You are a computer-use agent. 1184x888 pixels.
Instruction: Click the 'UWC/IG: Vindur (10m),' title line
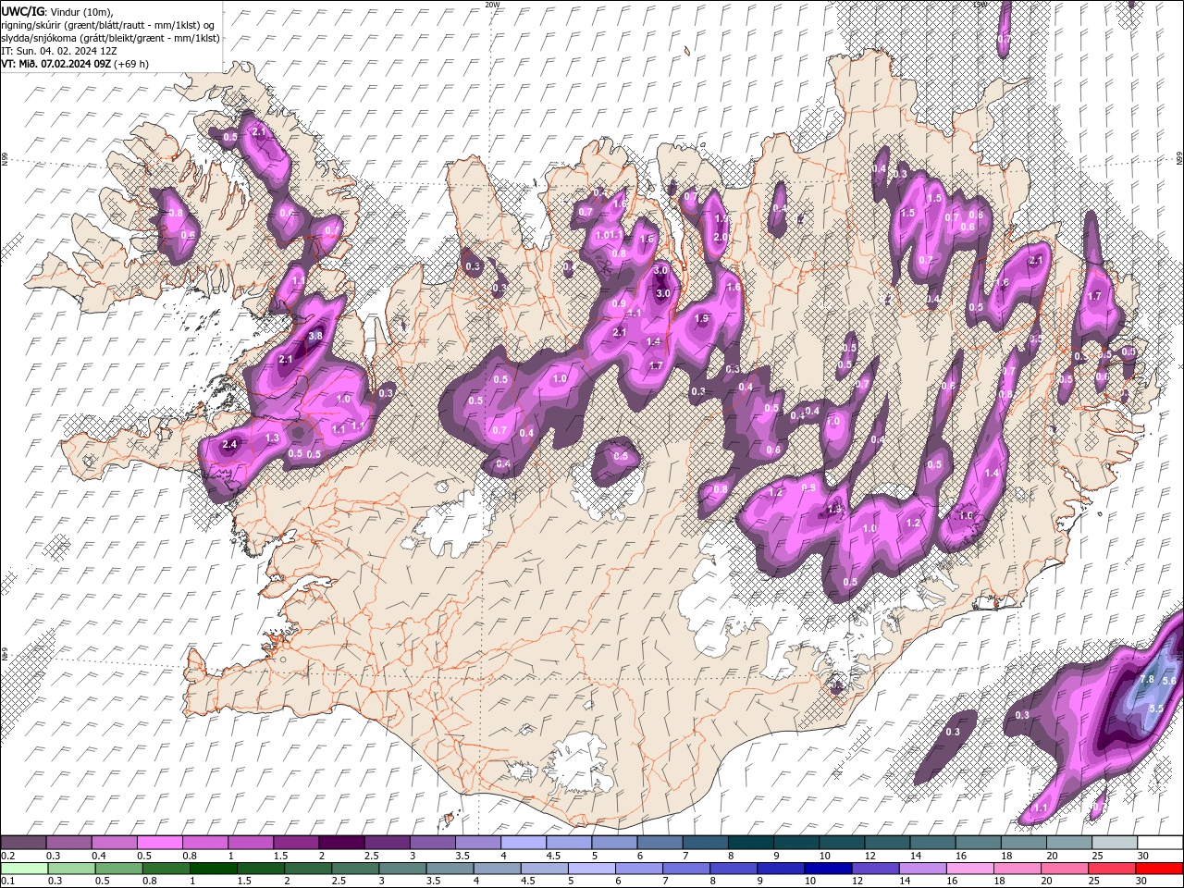click(58, 10)
